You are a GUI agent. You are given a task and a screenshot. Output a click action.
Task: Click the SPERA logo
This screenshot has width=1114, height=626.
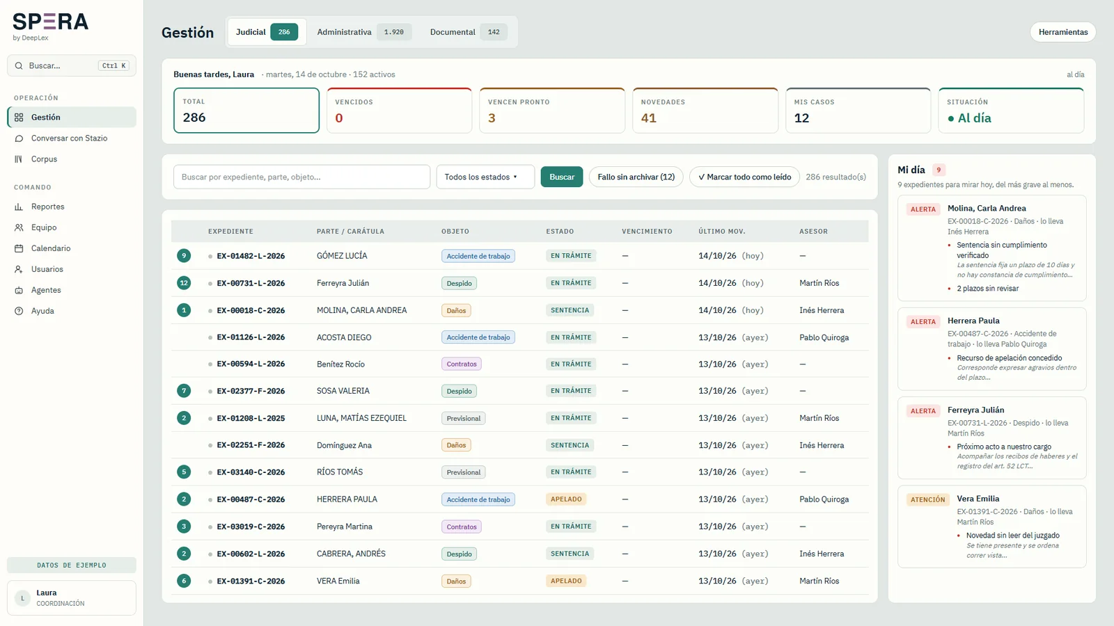(50, 22)
